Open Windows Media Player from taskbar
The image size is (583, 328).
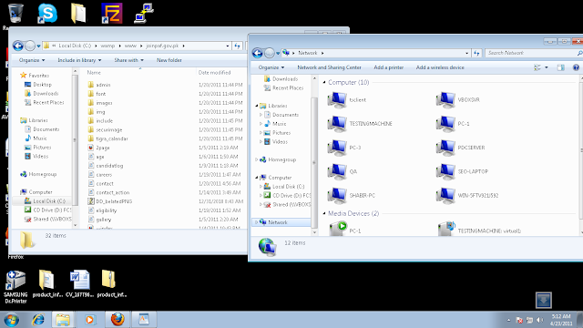[89, 320]
